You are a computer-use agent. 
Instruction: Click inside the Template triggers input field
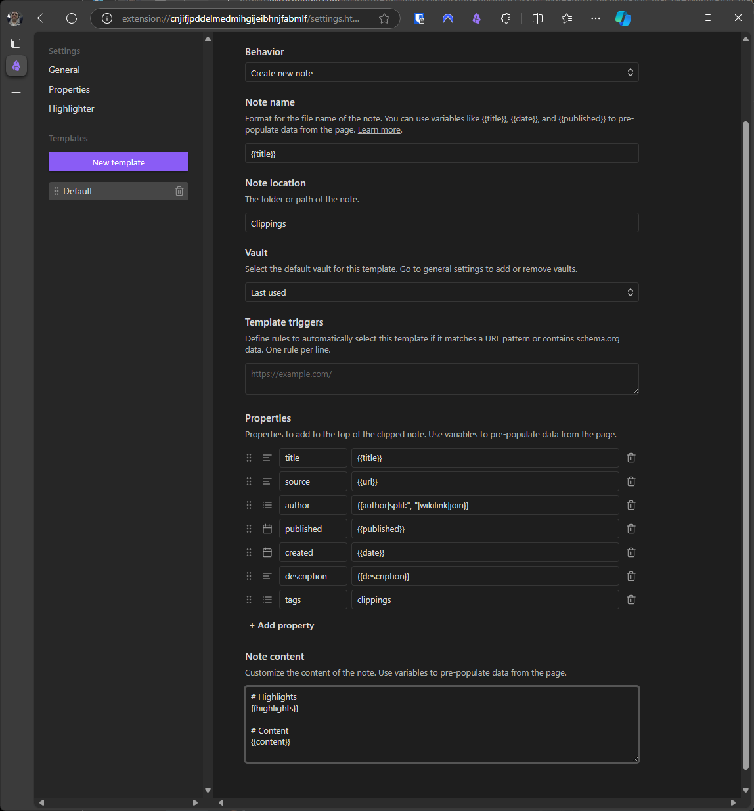pyautogui.click(x=441, y=379)
